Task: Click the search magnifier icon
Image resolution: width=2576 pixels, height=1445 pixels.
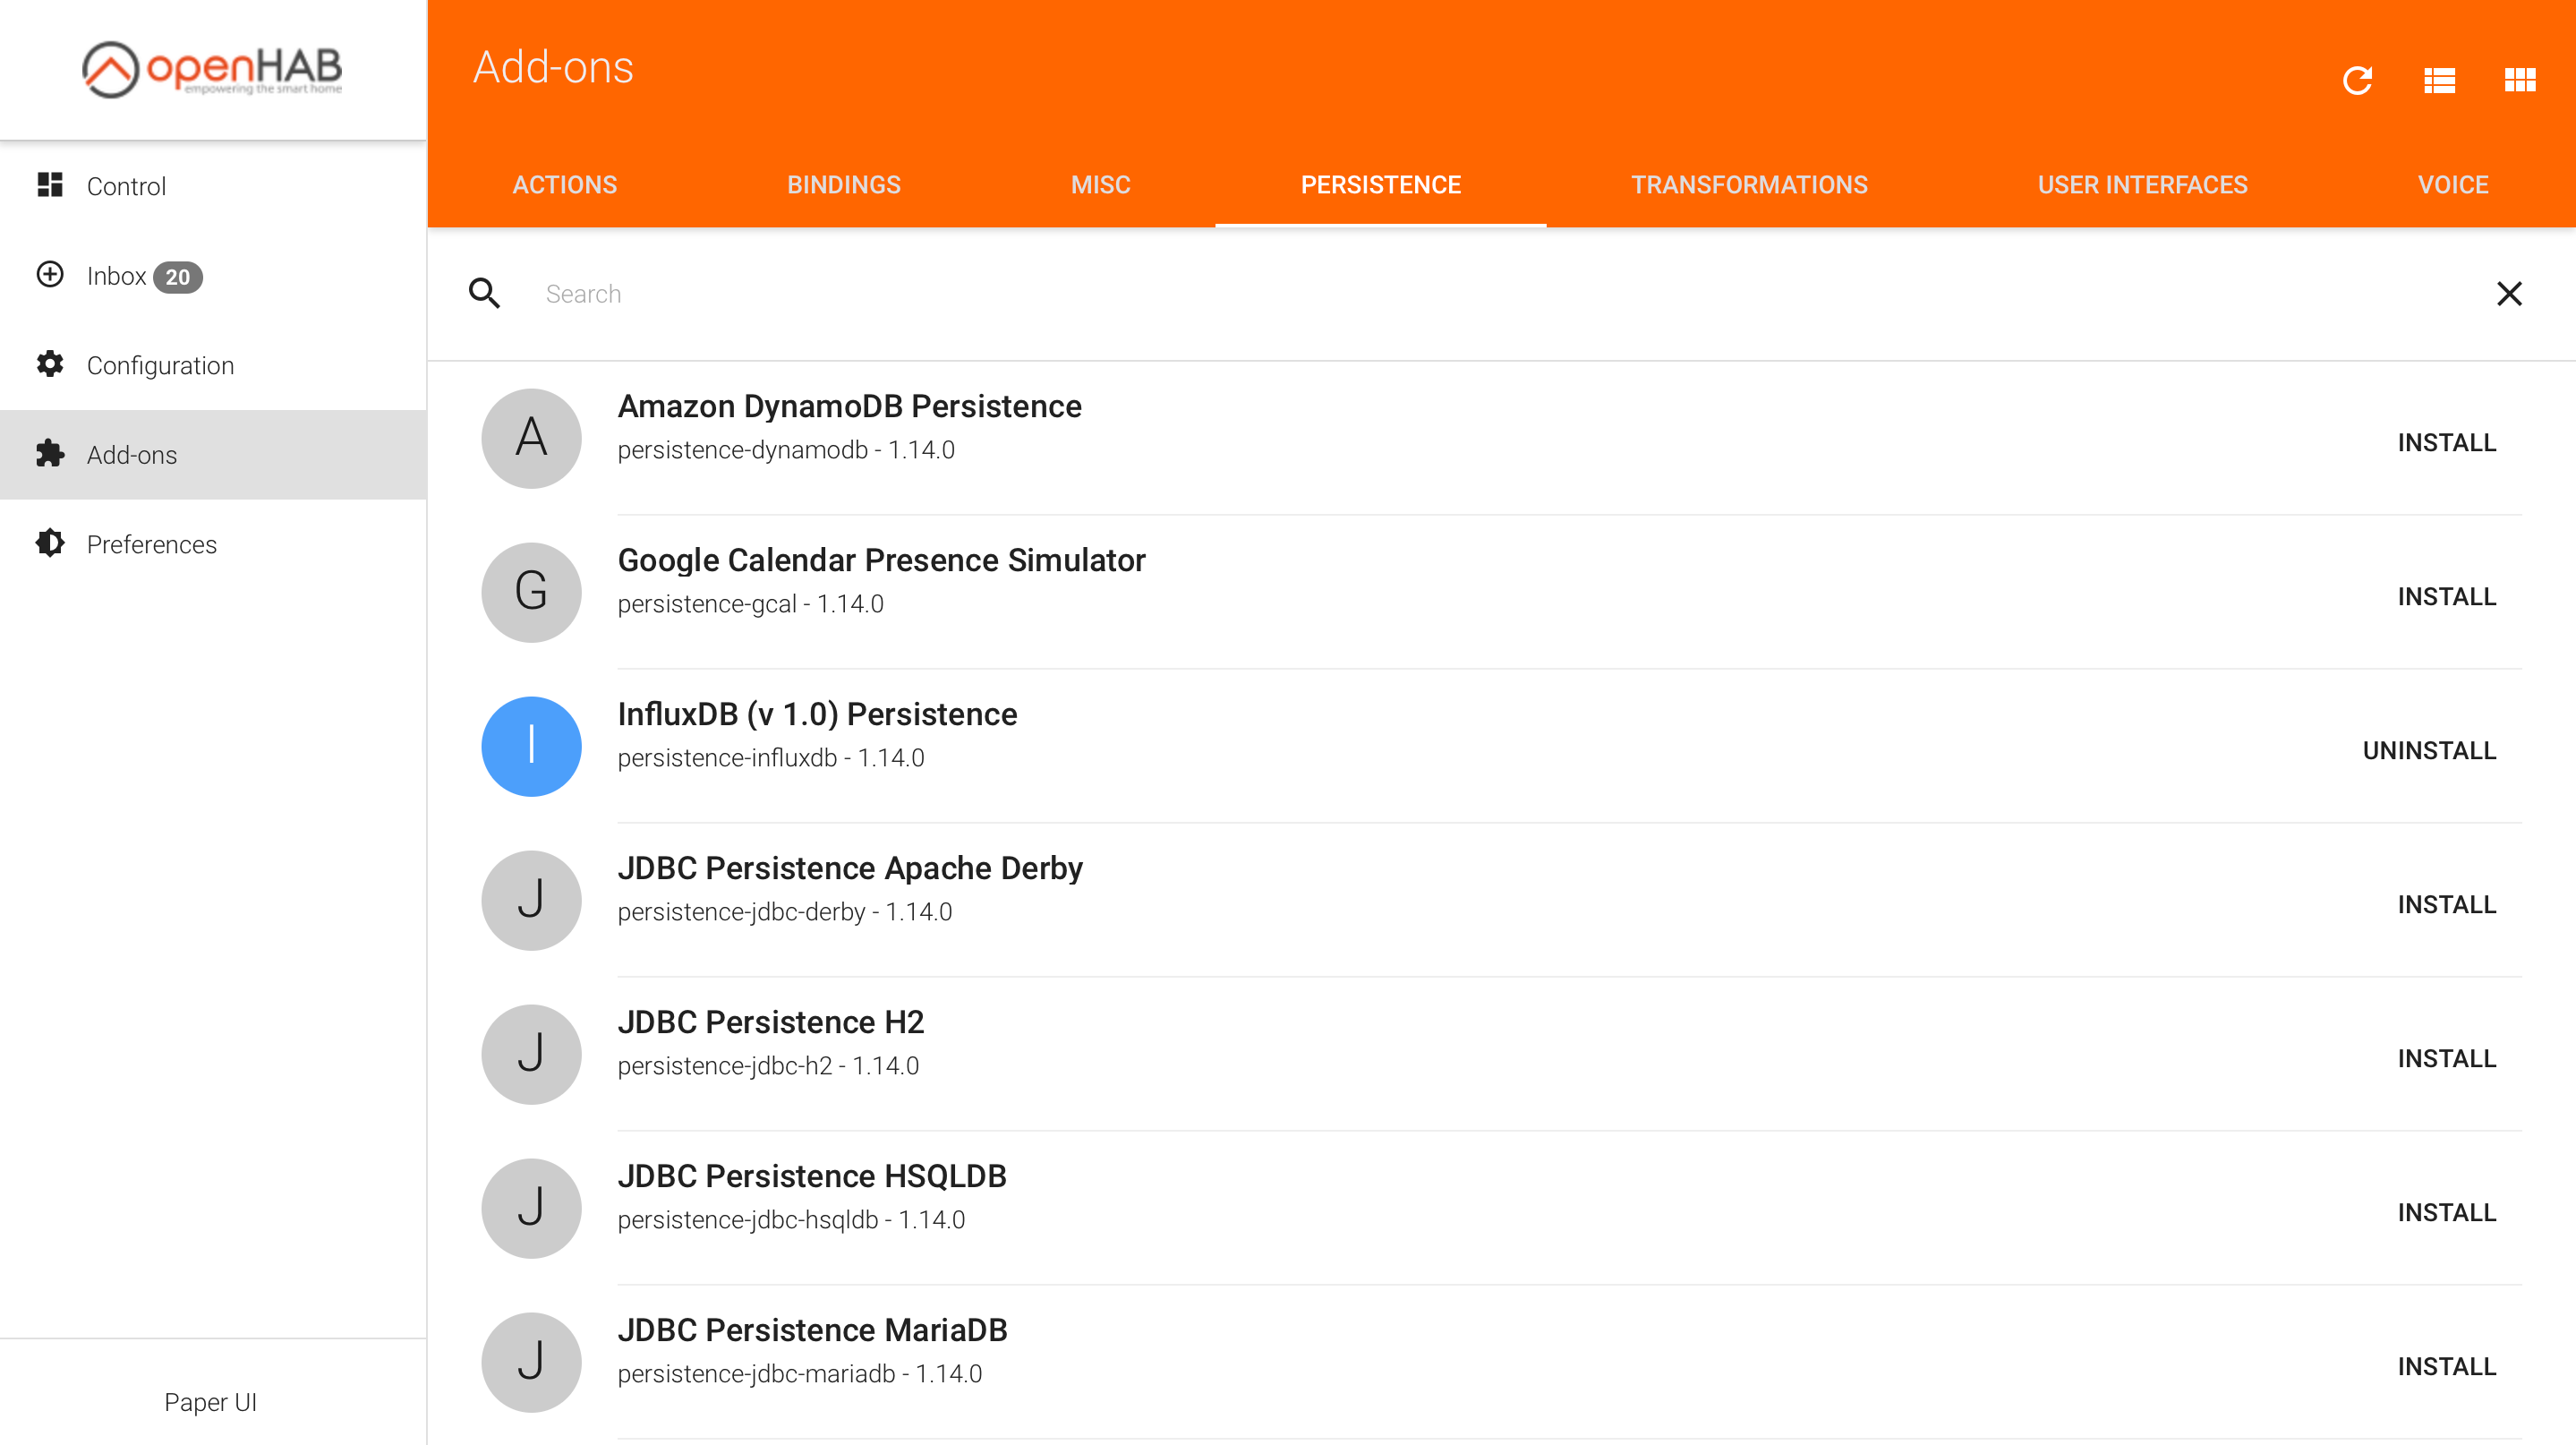Action: pos(484,293)
